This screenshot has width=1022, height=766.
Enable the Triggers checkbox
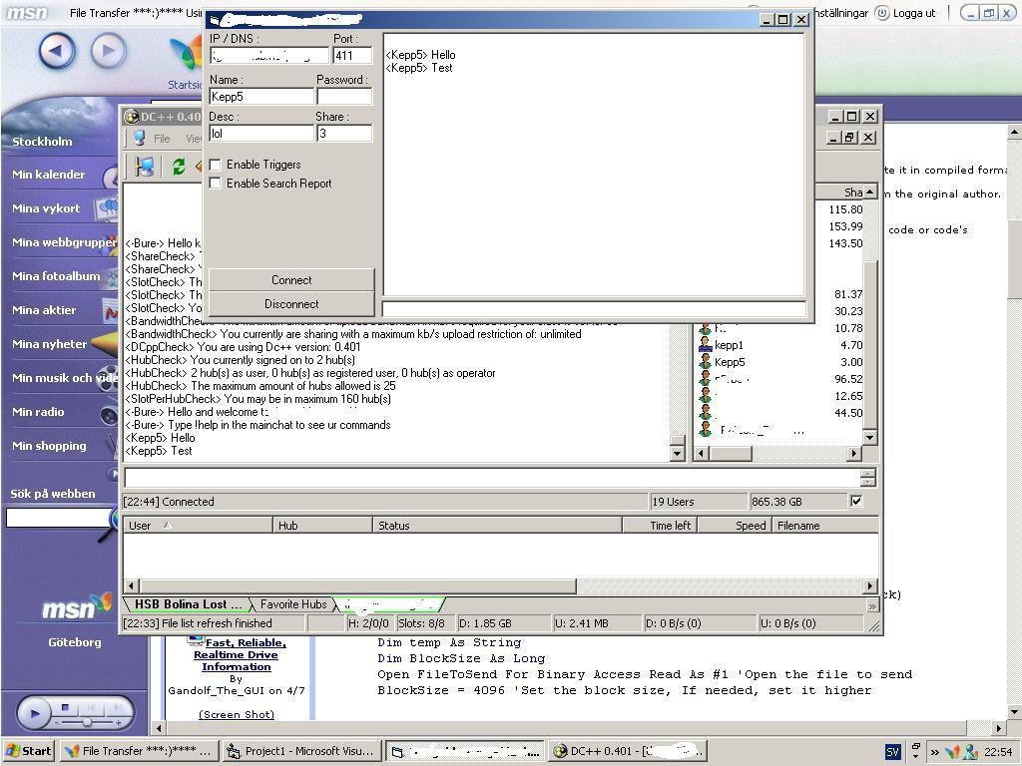click(216, 165)
